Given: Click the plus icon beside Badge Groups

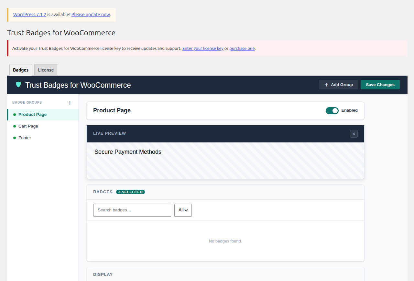Looking at the screenshot, I should pyautogui.click(x=70, y=103).
